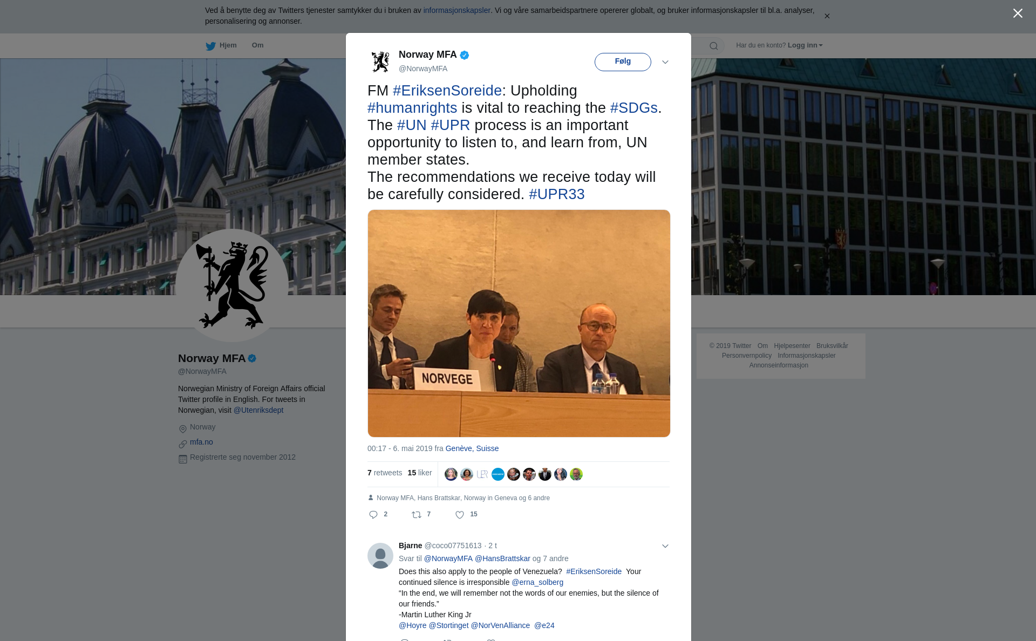Click the reply speech bubble icon
The width and height of the screenshot is (1036, 641).
coord(373,515)
